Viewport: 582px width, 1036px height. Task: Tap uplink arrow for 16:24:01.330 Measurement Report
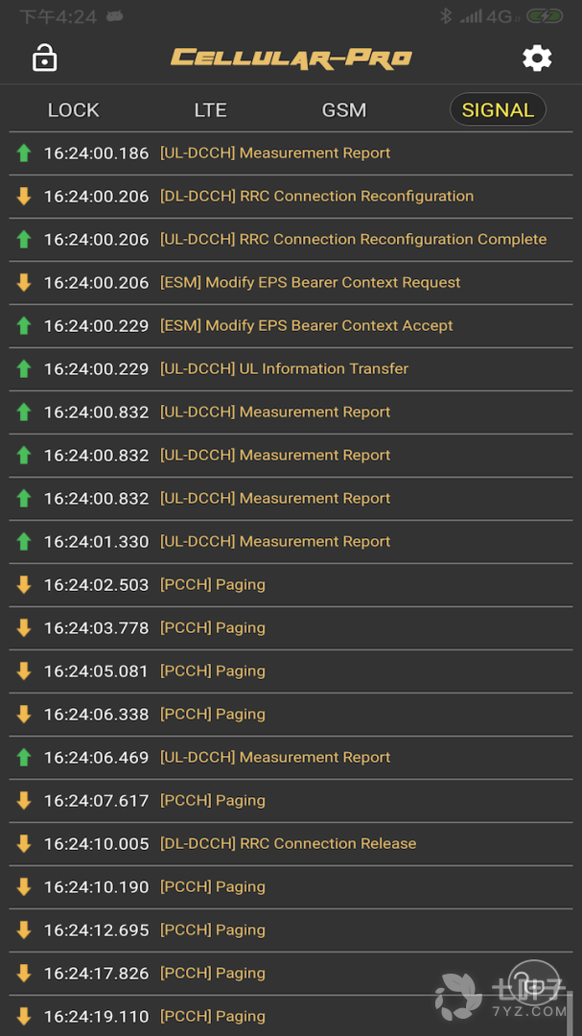pos(24,542)
